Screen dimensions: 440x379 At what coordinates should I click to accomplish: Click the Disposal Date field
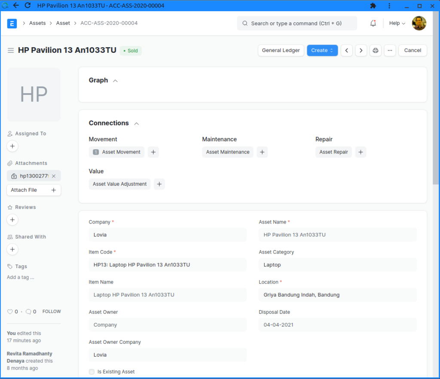tap(338, 325)
